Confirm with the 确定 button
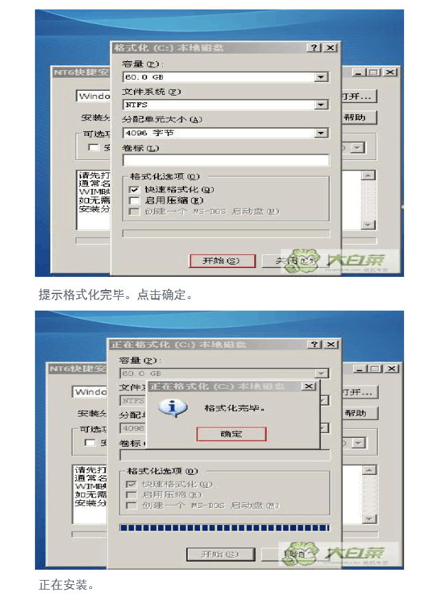 pyautogui.click(x=232, y=434)
